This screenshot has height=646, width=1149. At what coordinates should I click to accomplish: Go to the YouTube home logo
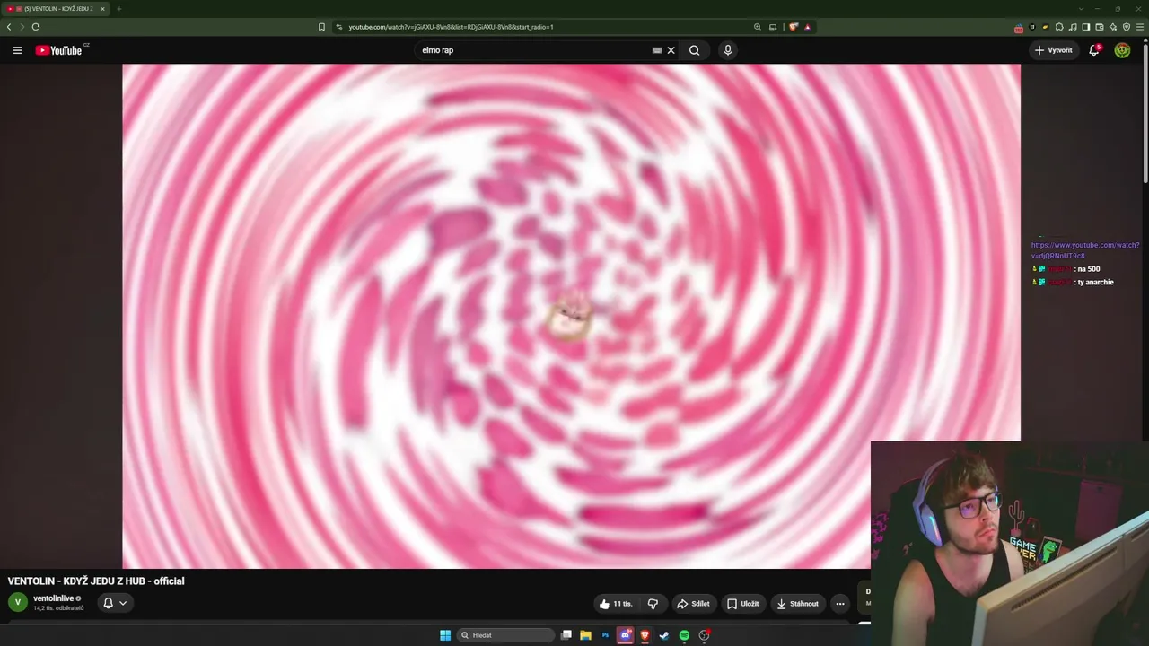(59, 50)
